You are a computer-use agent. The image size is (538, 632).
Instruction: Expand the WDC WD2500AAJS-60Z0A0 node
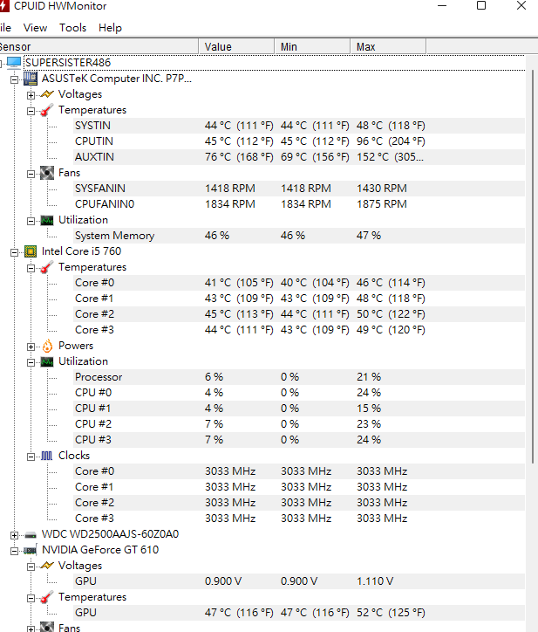[15, 535]
